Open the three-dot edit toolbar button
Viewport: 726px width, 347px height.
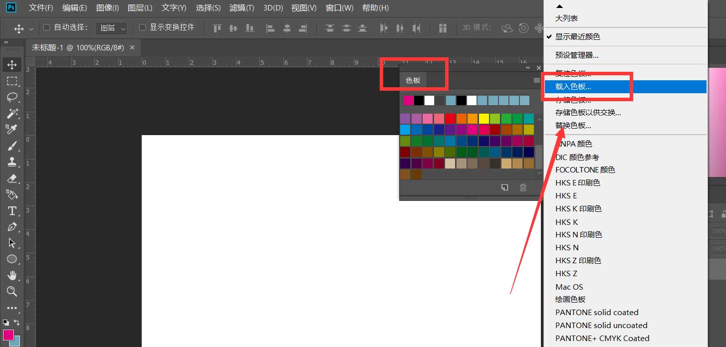click(x=12, y=308)
